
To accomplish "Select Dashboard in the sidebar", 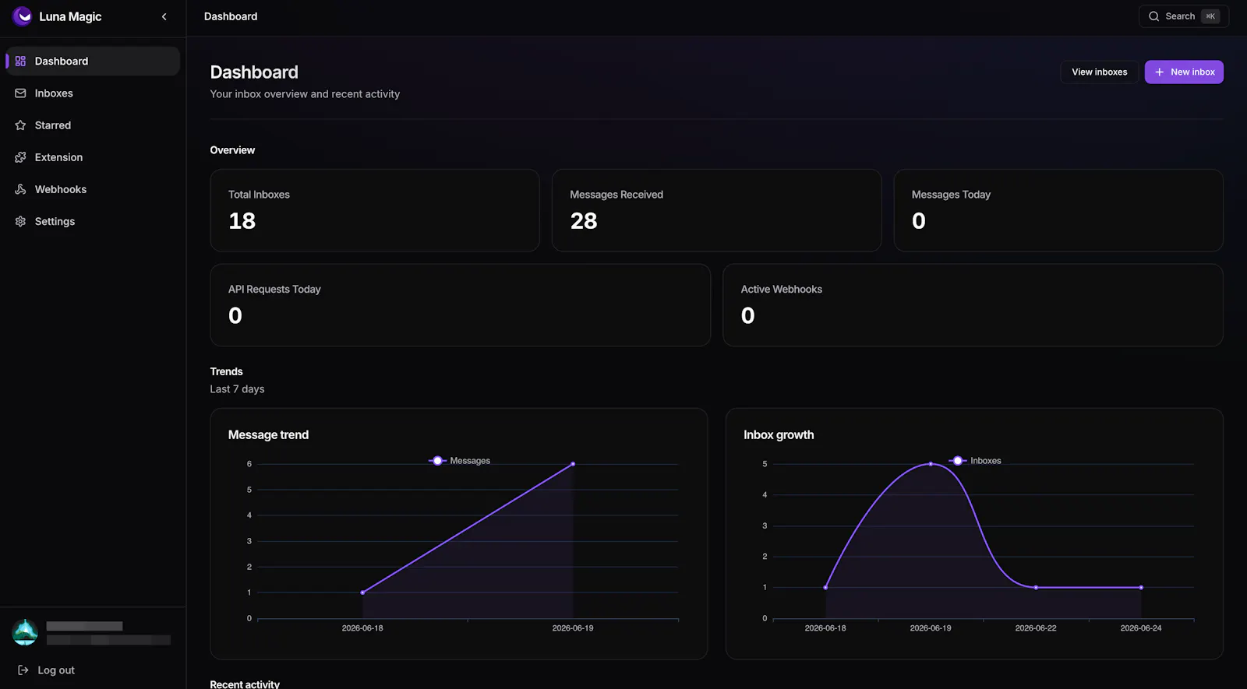I will [93, 62].
